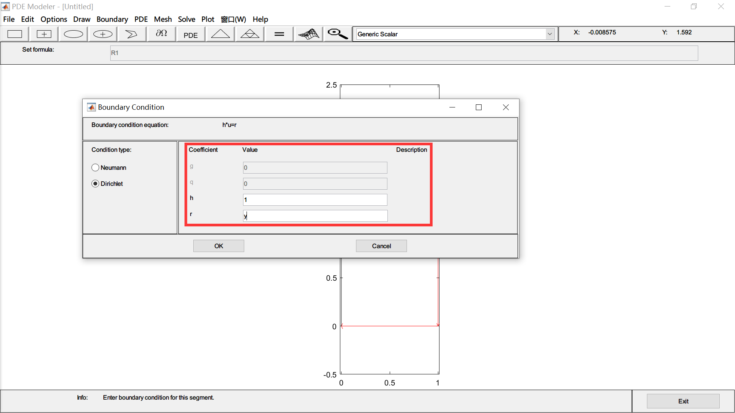Initialize the mesh using the triangle icon

point(220,34)
